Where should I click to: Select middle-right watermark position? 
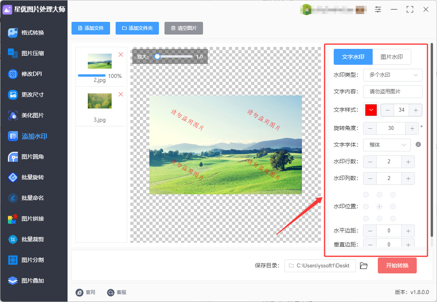click(393, 207)
